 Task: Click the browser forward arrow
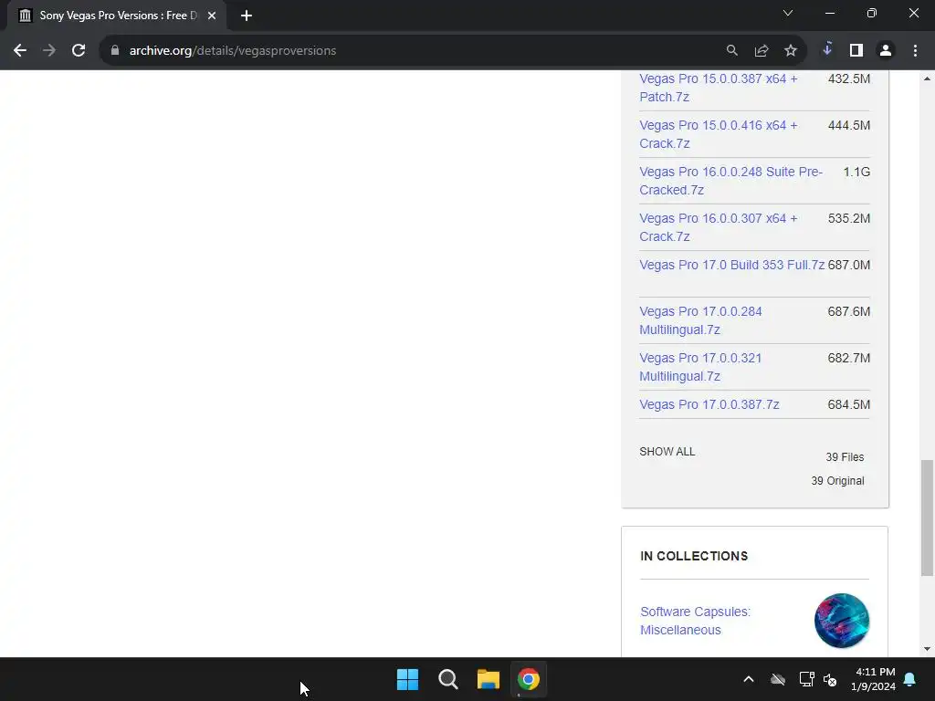click(x=49, y=51)
